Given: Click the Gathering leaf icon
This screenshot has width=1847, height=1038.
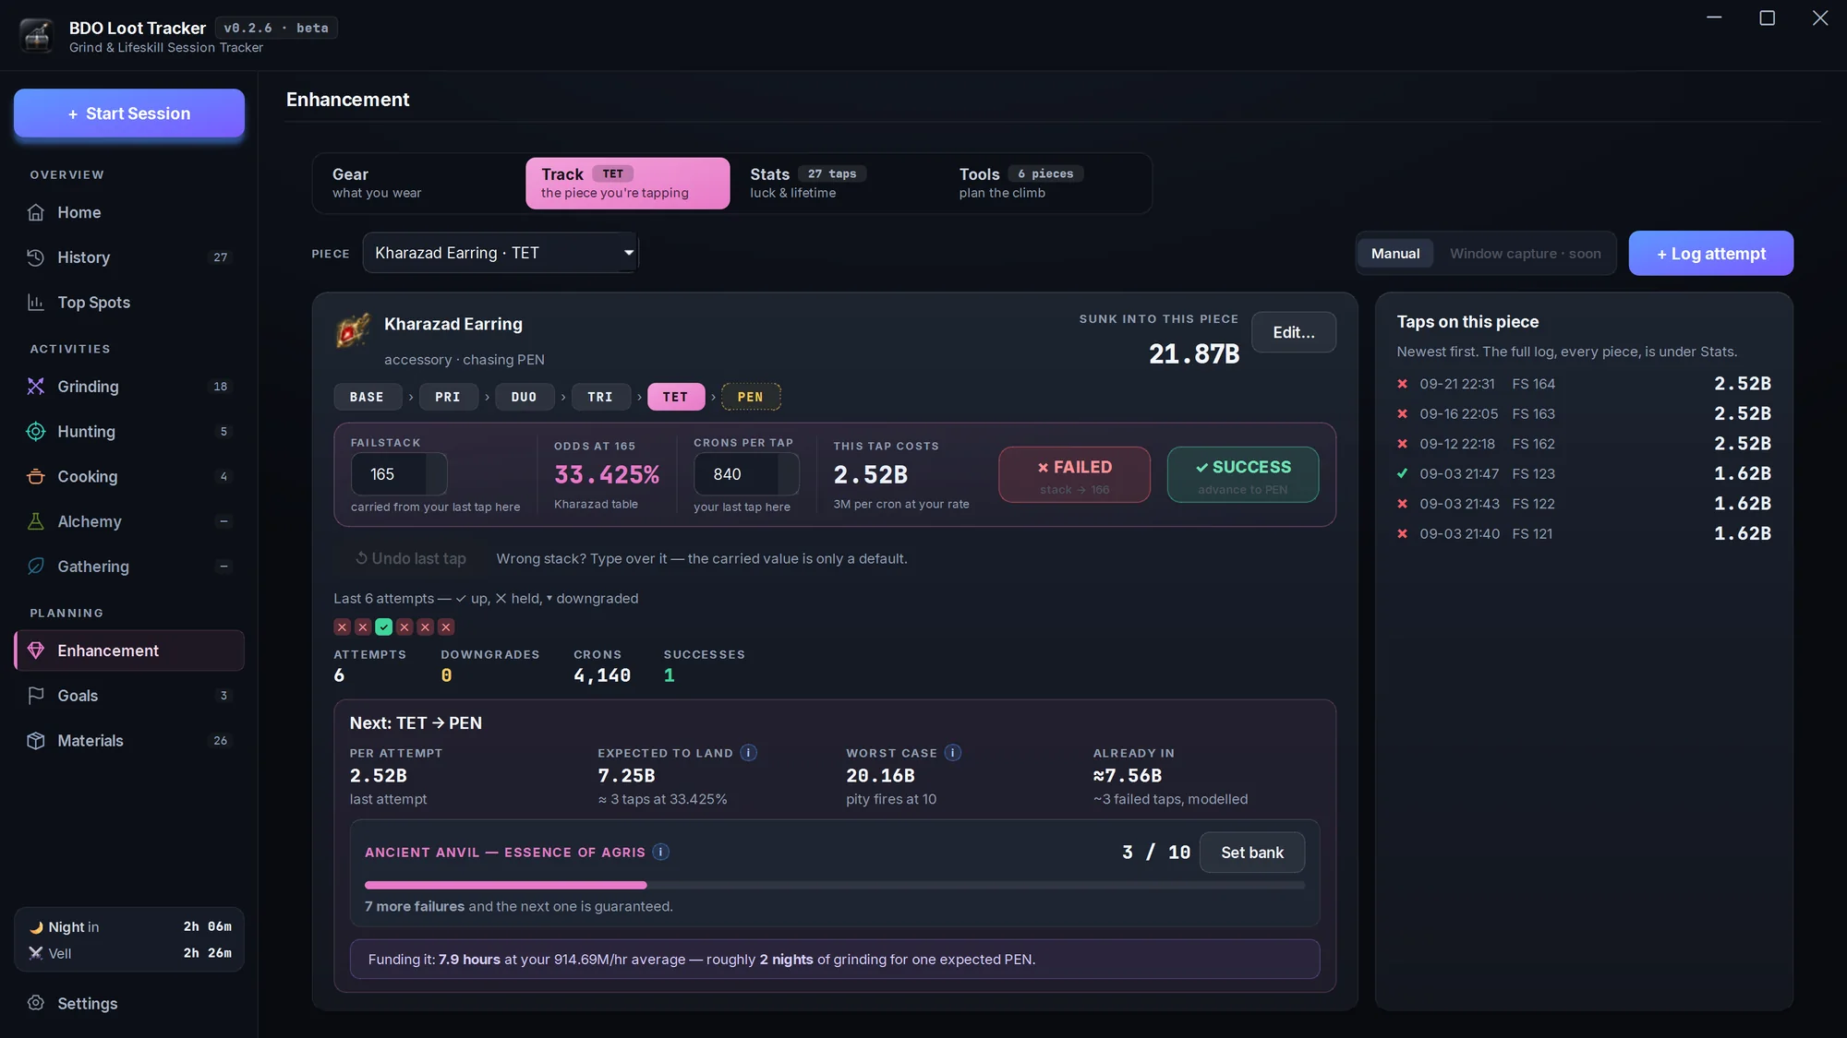Looking at the screenshot, I should pos(36,567).
